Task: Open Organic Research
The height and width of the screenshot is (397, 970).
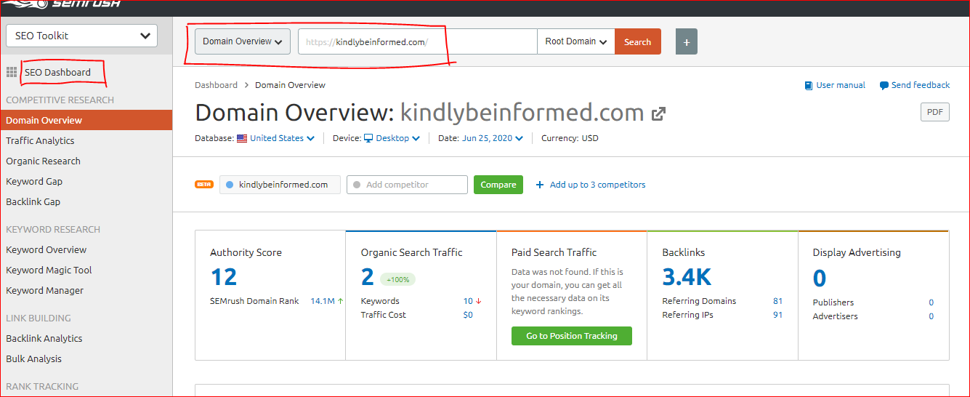Action: pos(43,161)
